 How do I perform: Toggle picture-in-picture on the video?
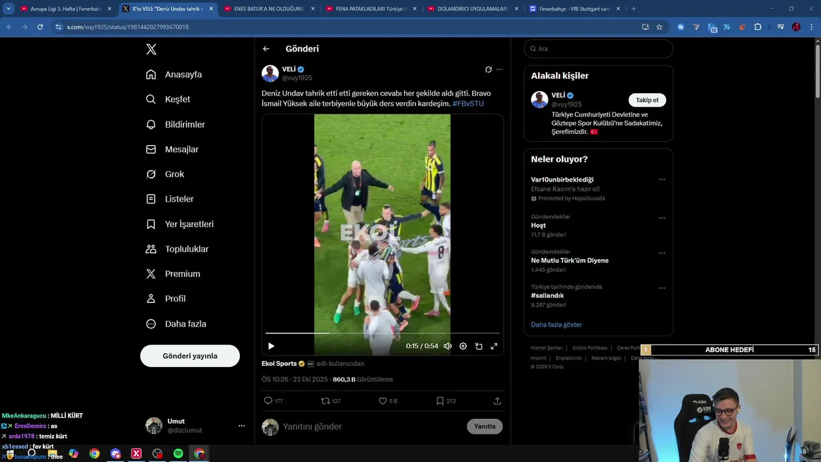pyautogui.click(x=478, y=346)
